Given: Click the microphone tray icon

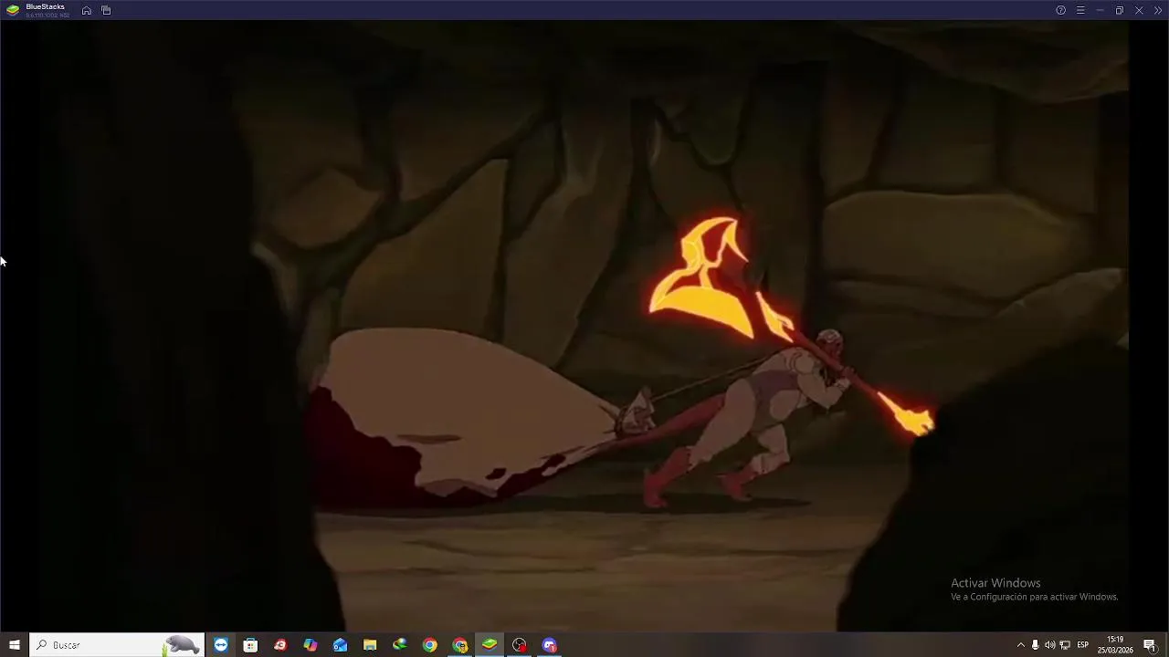Looking at the screenshot, I should 1035,645.
